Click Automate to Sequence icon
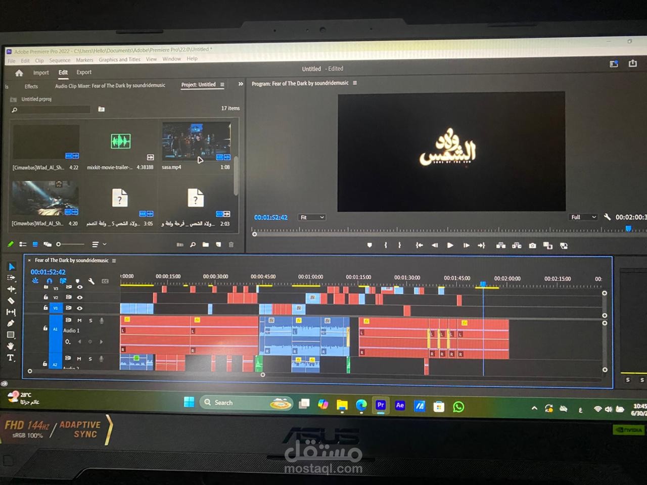647x485 pixels. [x=180, y=245]
